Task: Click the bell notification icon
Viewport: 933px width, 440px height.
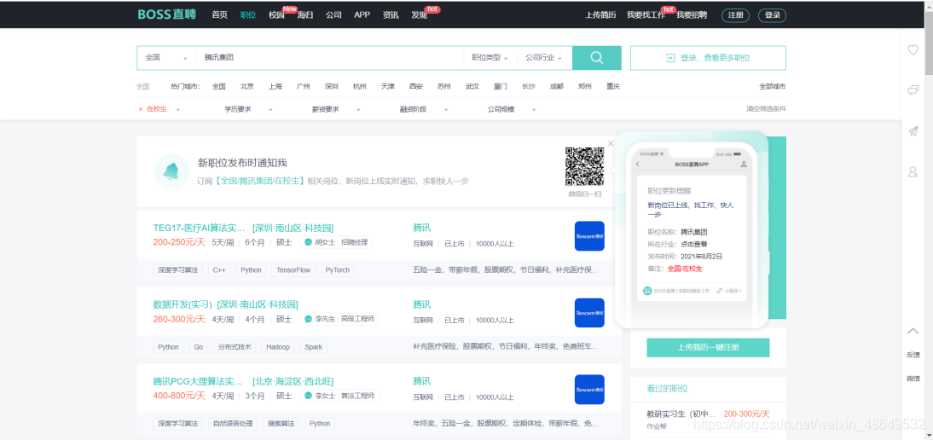Action: click(x=172, y=171)
